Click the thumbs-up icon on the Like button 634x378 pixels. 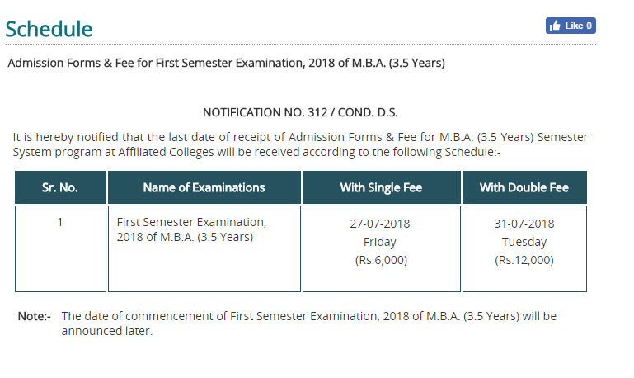coord(555,26)
